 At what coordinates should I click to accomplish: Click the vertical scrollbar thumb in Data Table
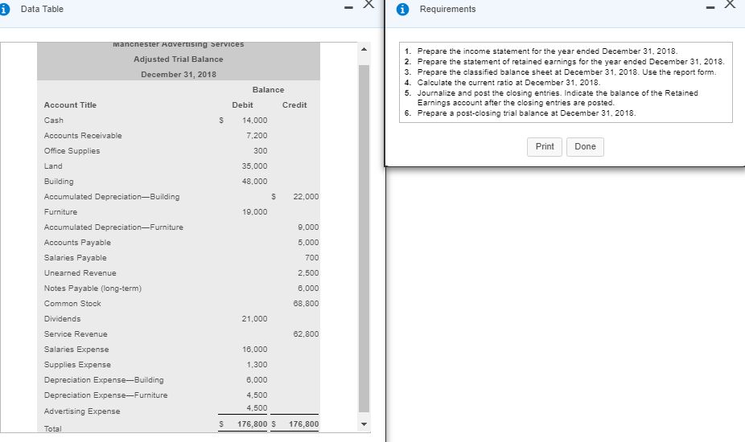pyautogui.click(x=364, y=237)
